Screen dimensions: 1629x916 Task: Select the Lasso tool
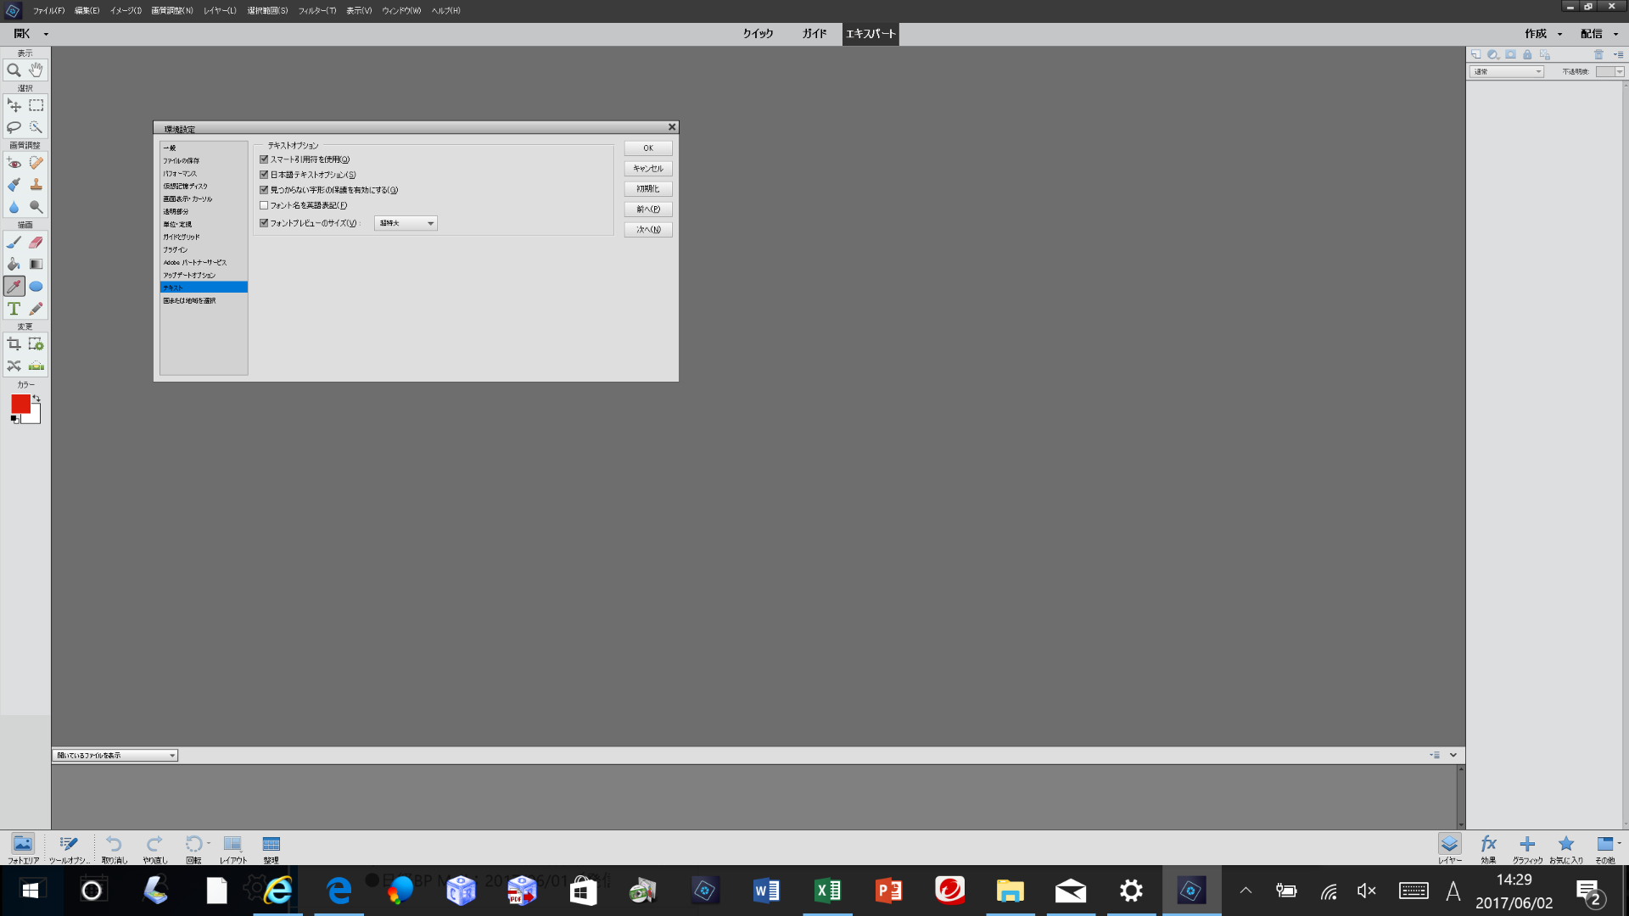[14, 127]
